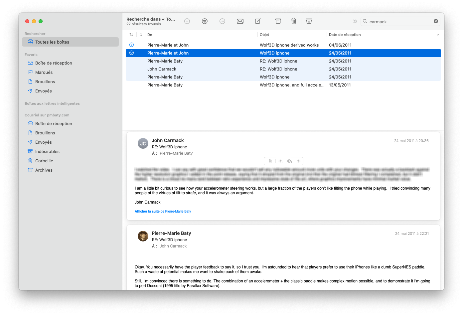Screen dimensions: 463x315
Task: Click the Afficher la suite link
Action: click(x=147, y=212)
